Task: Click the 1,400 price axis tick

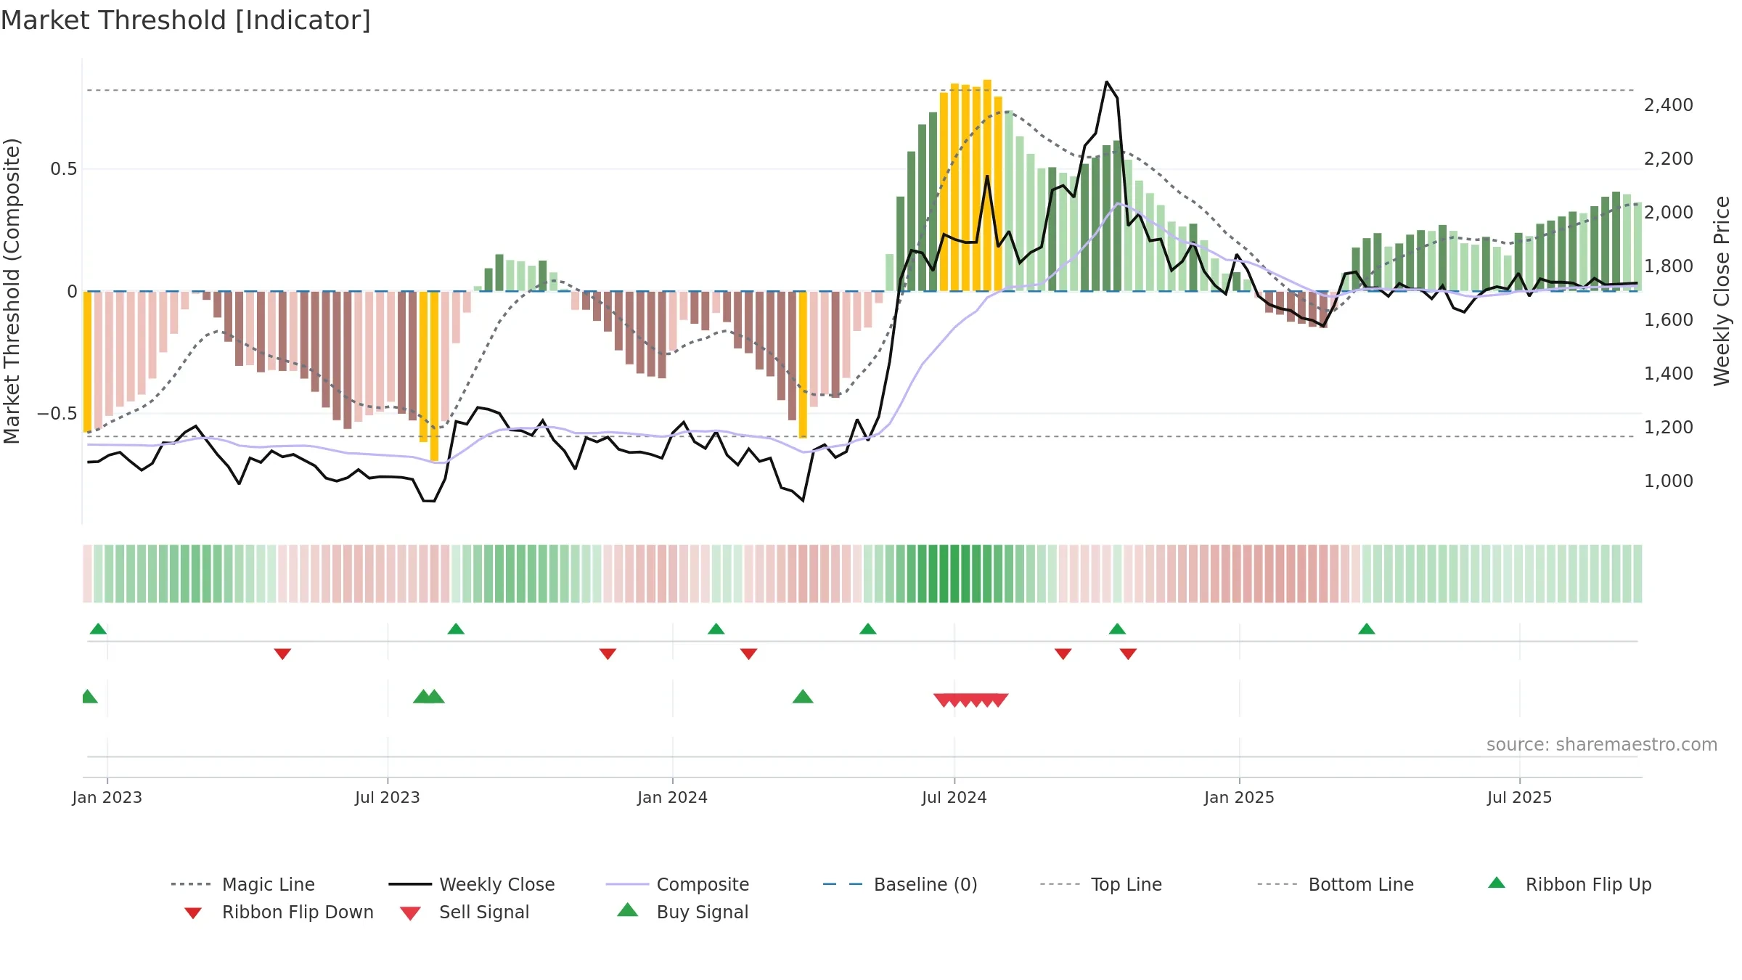Action: 1669,374
